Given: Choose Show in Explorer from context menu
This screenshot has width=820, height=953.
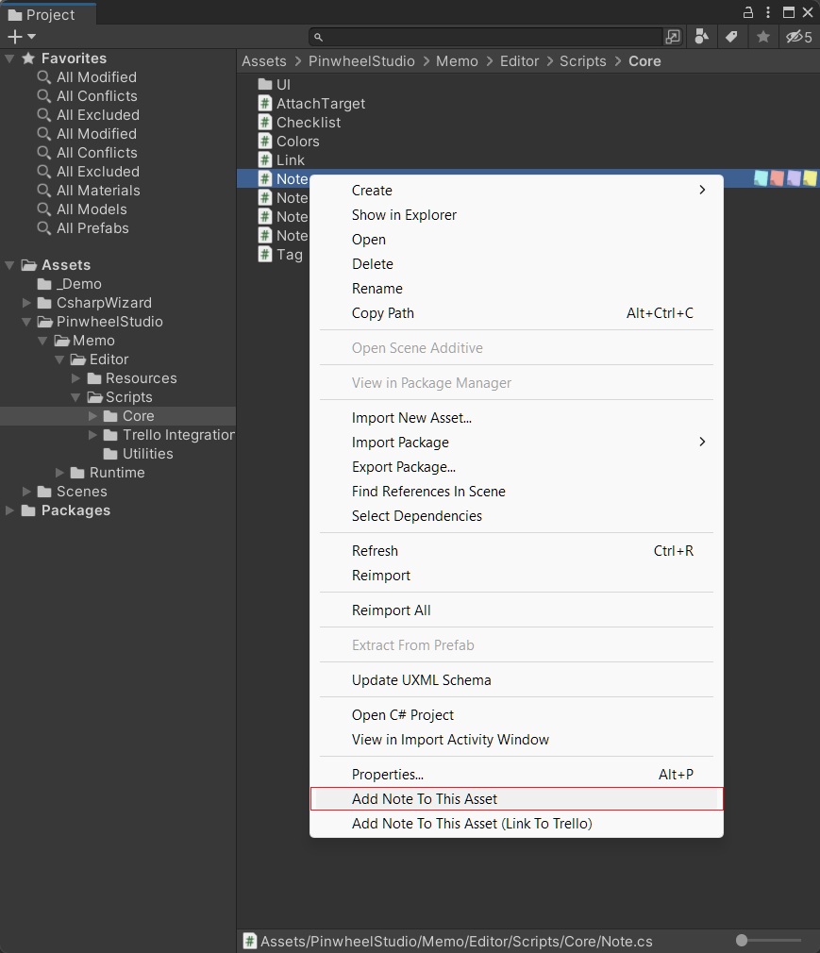Looking at the screenshot, I should [516, 215].
